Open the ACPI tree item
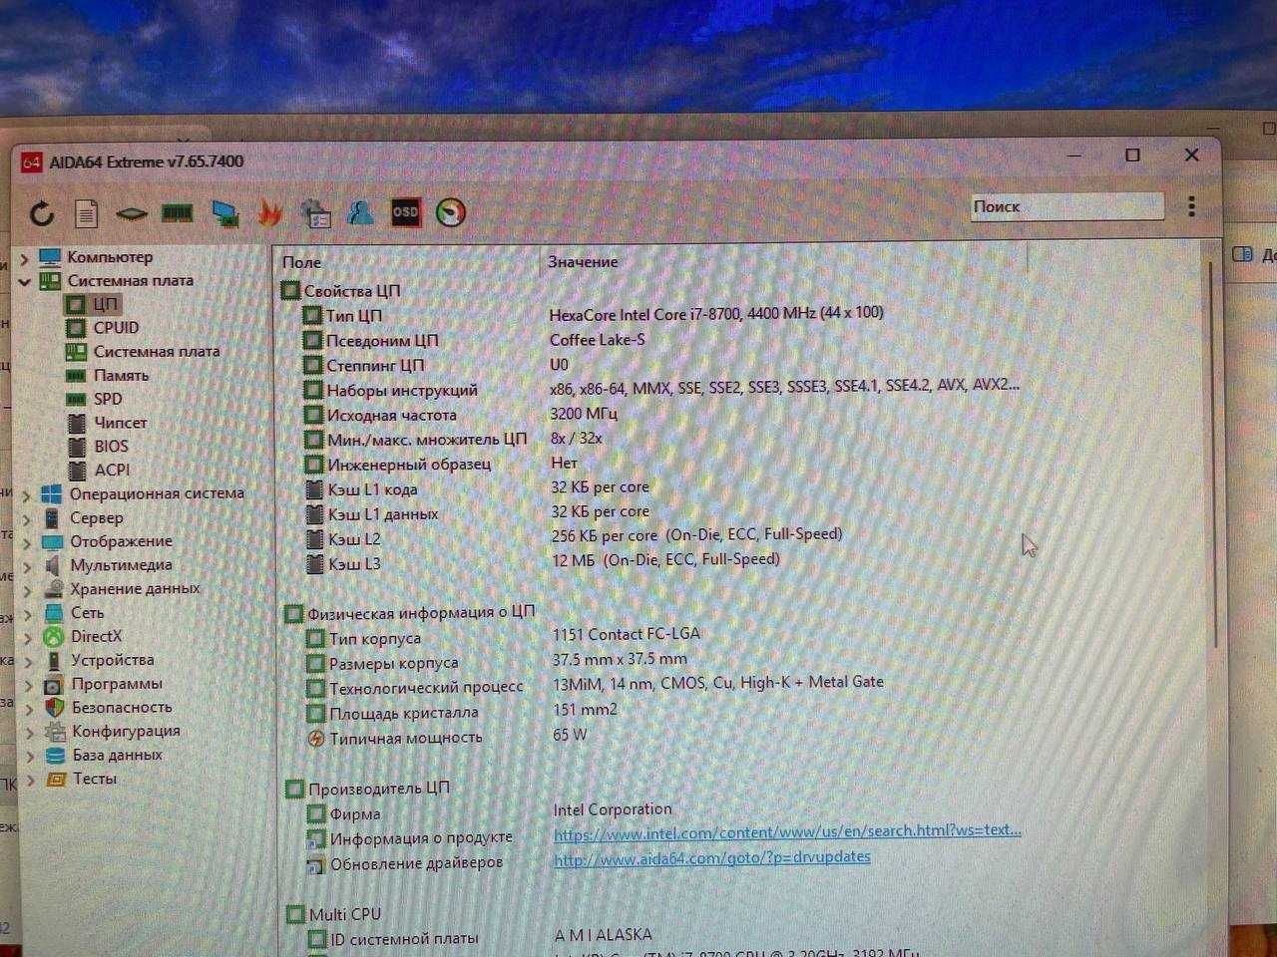1277x957 pixels. click(x=112, y=470)
